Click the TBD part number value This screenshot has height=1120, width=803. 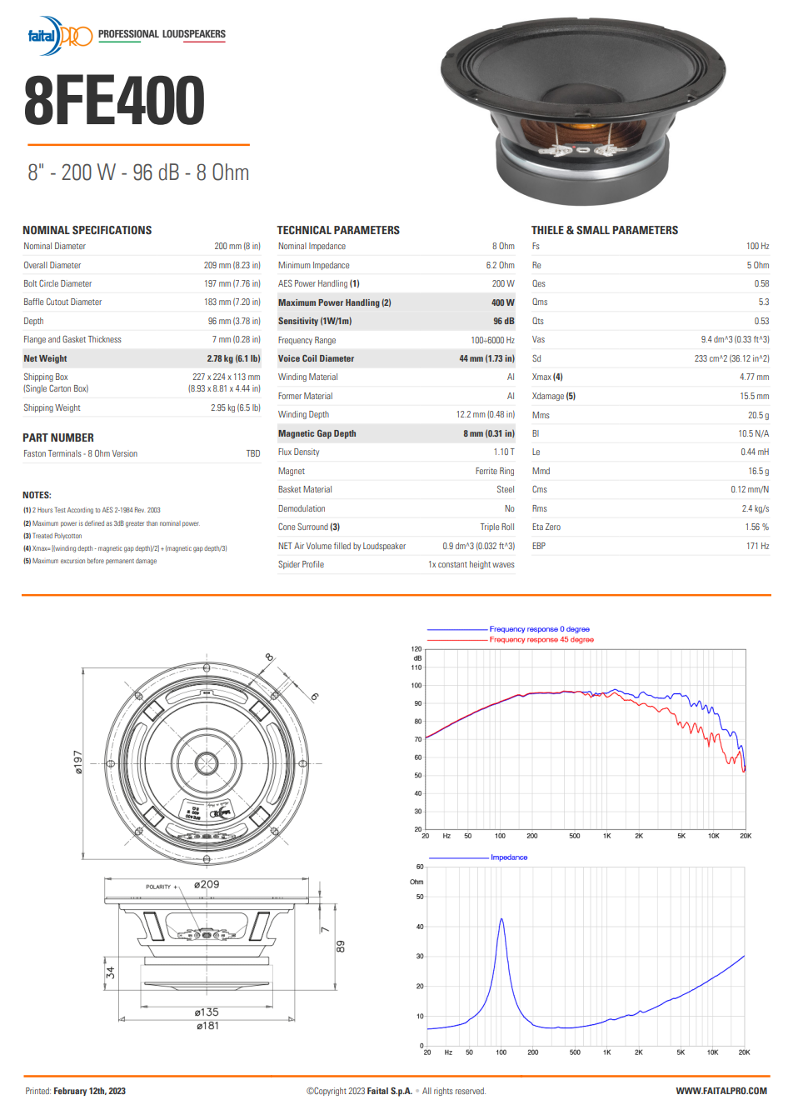[253, 454]
